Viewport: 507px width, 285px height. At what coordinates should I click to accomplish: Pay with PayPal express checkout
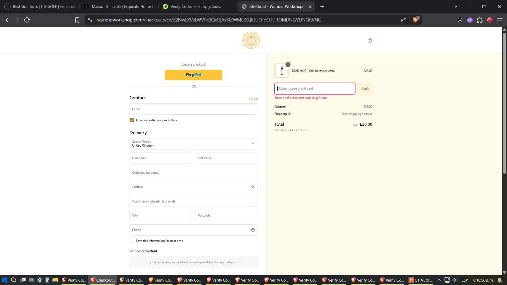click(x=193, y=75)
